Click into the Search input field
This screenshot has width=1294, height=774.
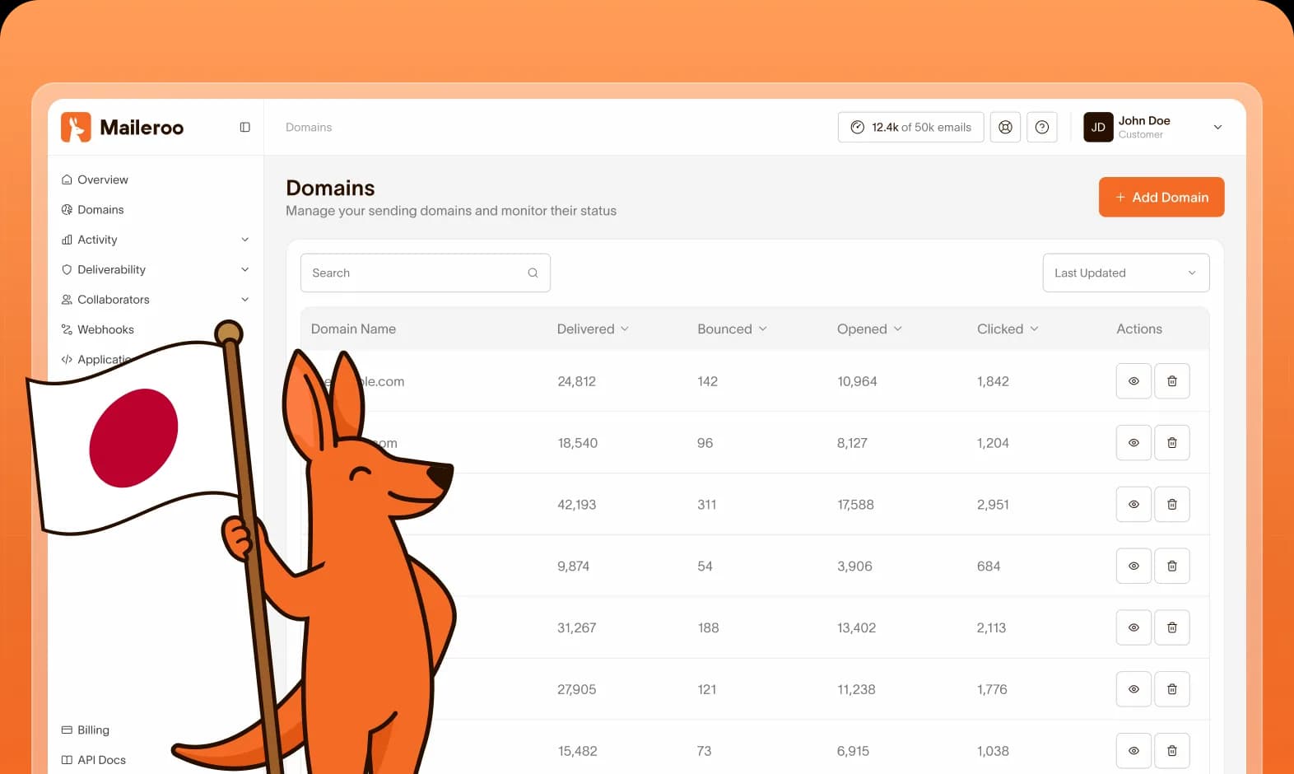click(426, 273)
